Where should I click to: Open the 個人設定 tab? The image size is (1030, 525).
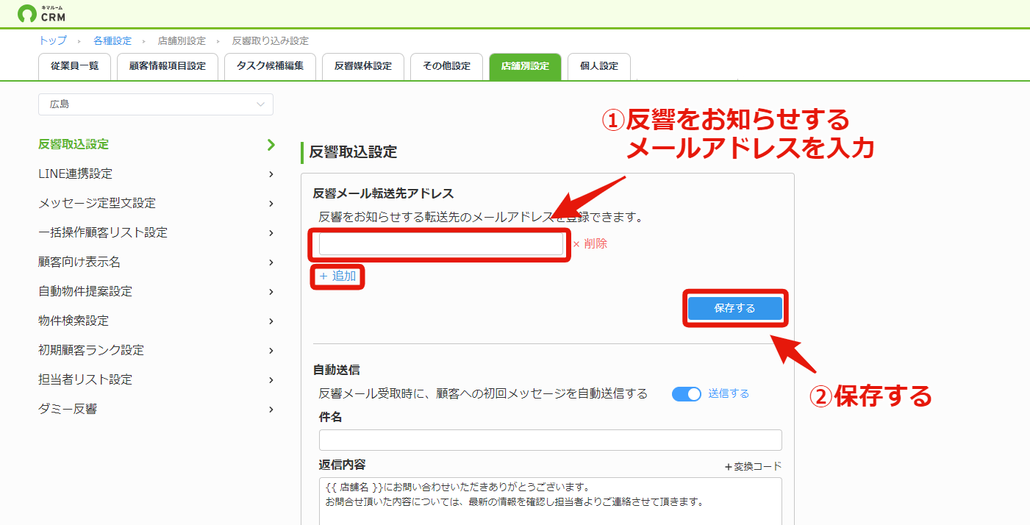[599, 66]
